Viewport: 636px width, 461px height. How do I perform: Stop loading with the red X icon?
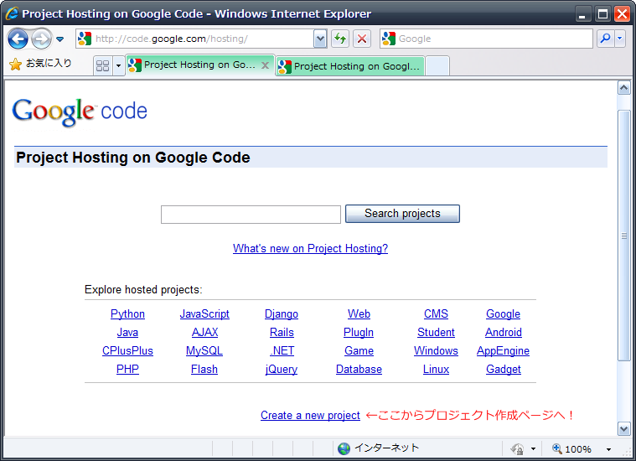click(362, 39)
